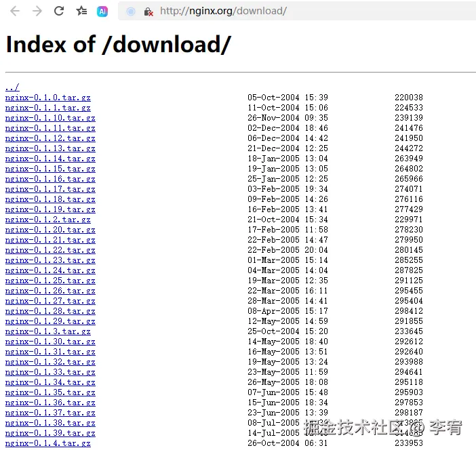Open the nginx-0.1.28.tar.gz link
476x450 pixels.
coord(50,311)
